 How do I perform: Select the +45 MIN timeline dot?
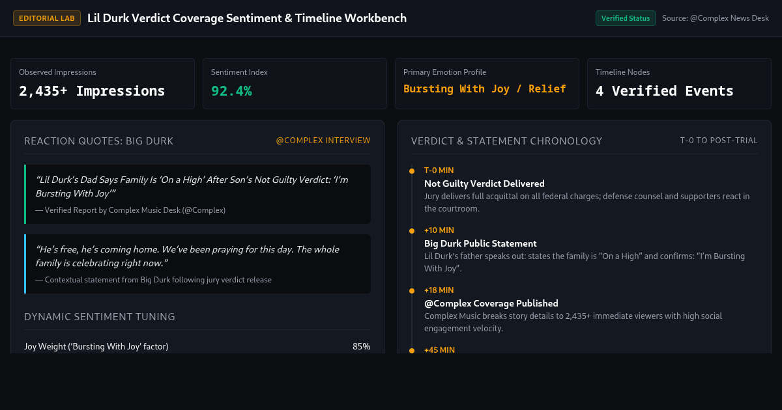tap(412, 351)
